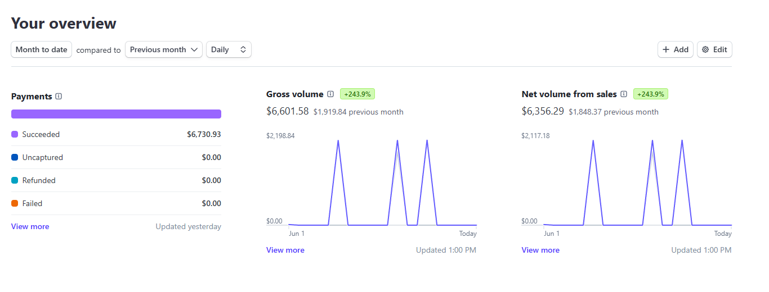Click the Net volume from sales info icon
This screenshot has width=769, height=292.
(x=624, y=94)
